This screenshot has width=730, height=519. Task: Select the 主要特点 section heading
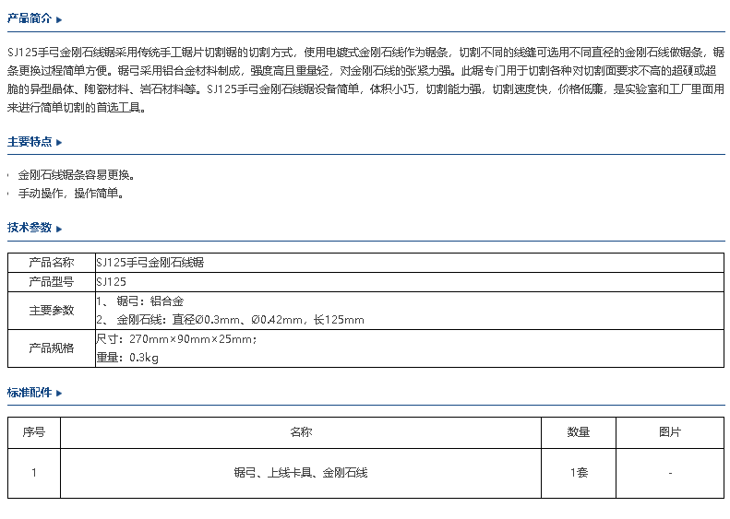pos(30,142)
